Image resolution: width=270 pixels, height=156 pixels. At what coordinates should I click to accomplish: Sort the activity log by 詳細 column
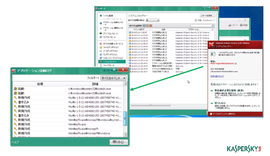[95, 84]
